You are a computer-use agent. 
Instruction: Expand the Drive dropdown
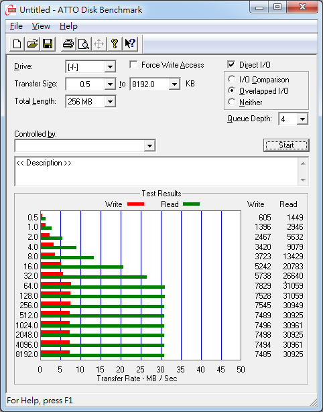pyautogui.click(x=110, y=67)
